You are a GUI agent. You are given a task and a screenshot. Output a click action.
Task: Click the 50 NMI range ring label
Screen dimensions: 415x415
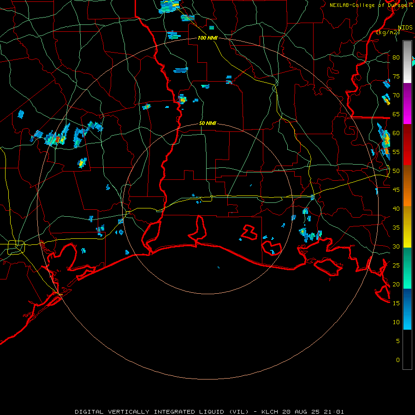point(207,123)
